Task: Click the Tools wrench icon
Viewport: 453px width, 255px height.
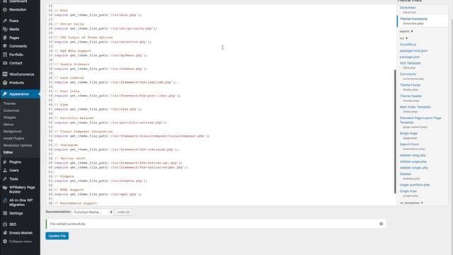Action: 5,178
